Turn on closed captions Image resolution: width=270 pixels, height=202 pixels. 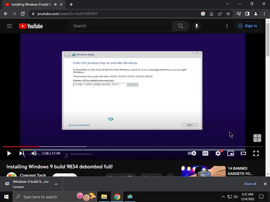click(205, 153)
